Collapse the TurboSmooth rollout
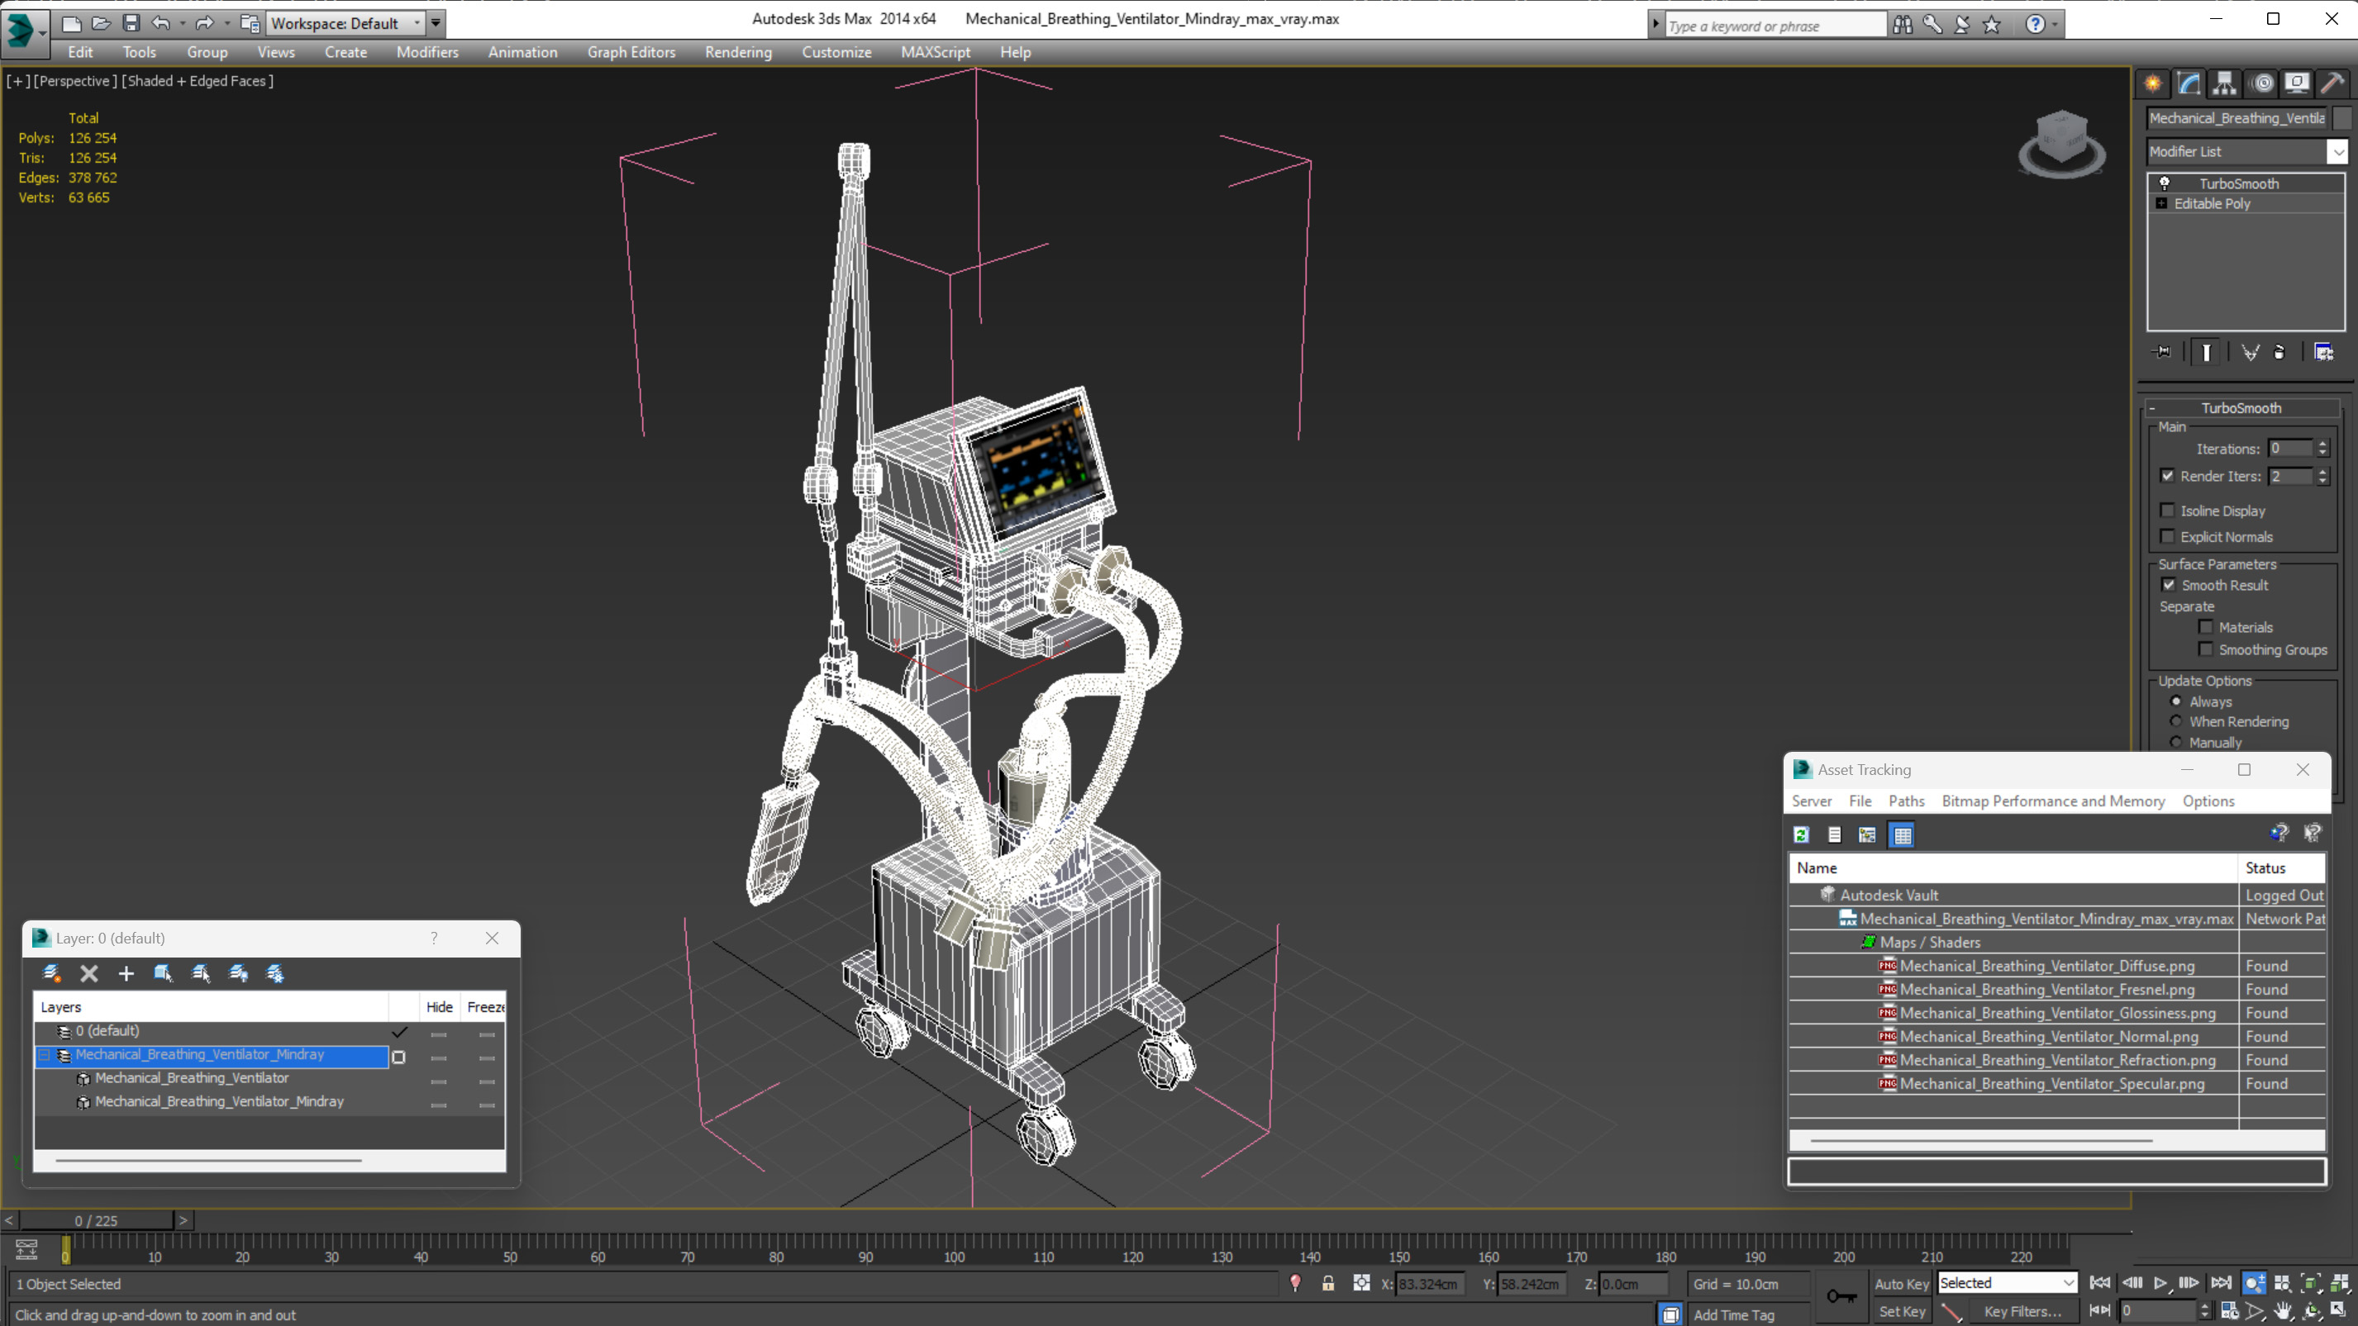The height and width of the screenshot is (1326, 2358). (2153, 408)
